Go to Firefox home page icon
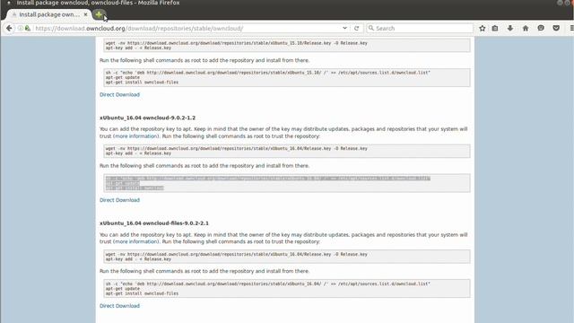 pos(526,28)
